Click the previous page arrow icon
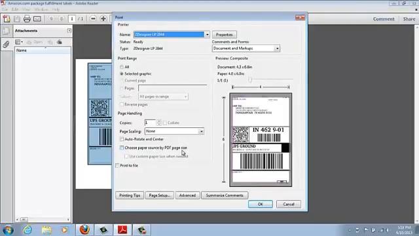 51,19
